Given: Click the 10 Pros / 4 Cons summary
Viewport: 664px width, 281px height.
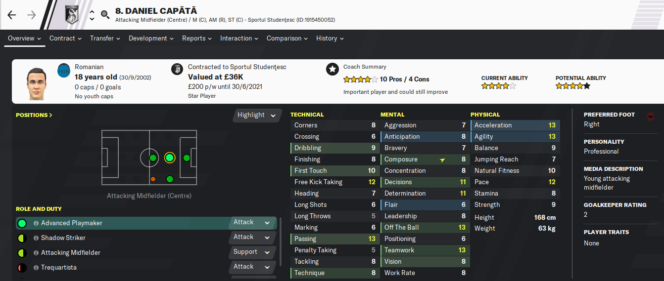Looking at the screenshot, I should coord(405,79).
